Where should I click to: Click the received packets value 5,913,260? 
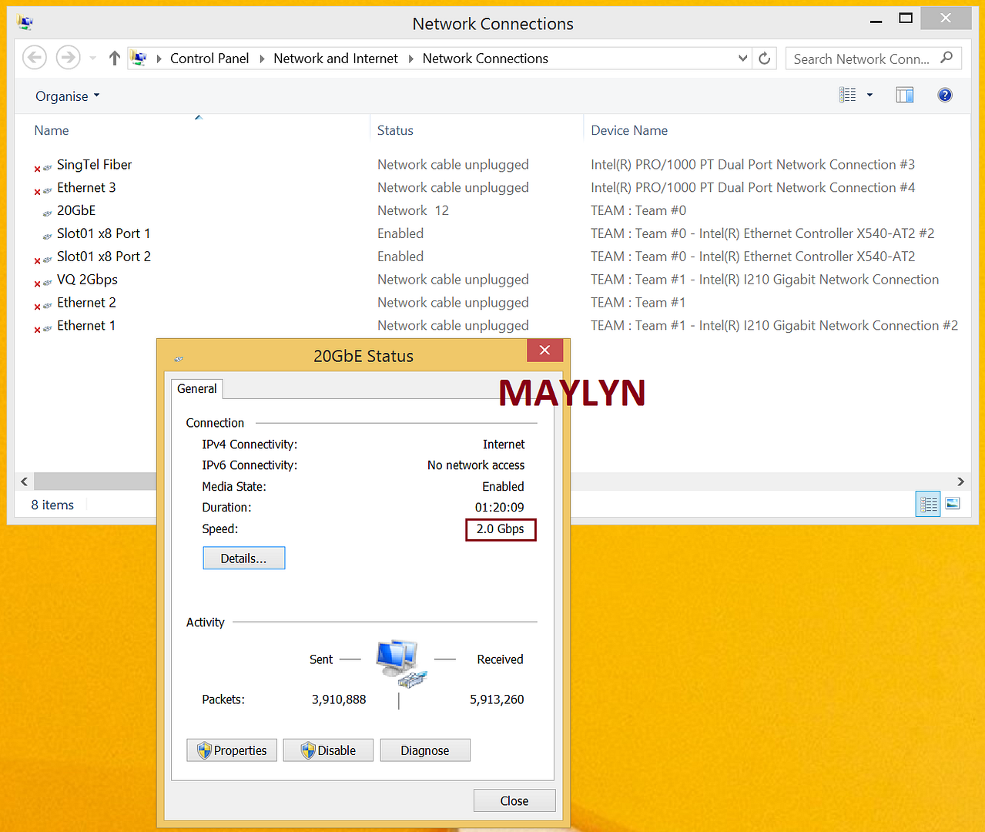pyautogui.click(x=497, y=699)
